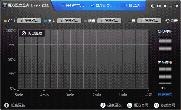Screen dimensions: 181x110
Task: Click the app logo in title bar
Action: click(x=5, y=5)
